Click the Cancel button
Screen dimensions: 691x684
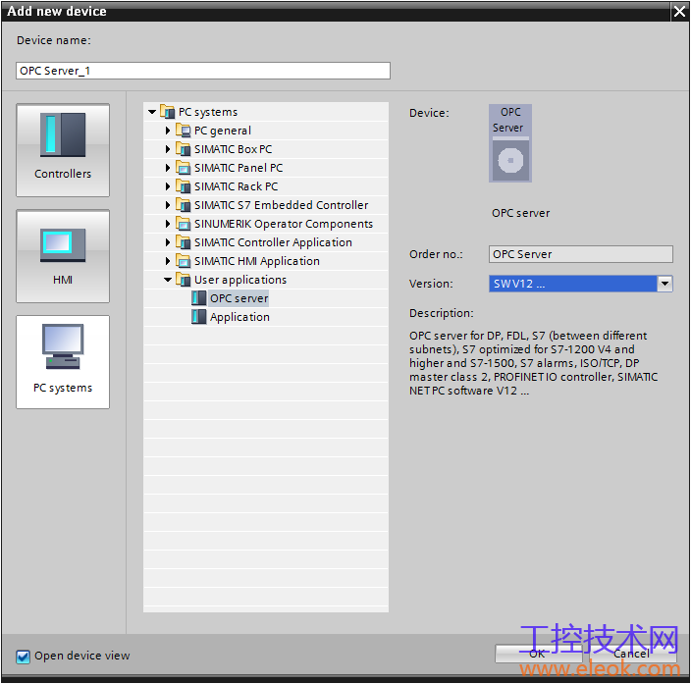[633, 654]
